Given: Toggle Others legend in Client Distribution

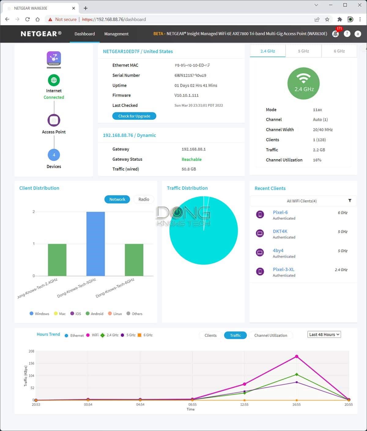Looking at the screenshot, I should [x=135, y=314].
